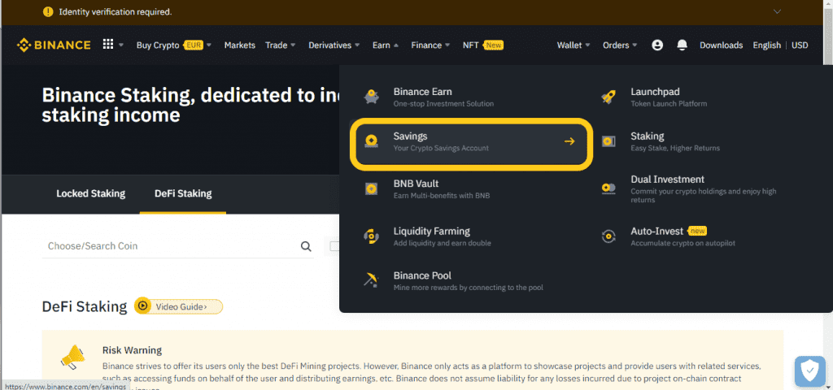Open the Video Guide button
The width and height of the screenshot is (833, 390).
[178, 306]
